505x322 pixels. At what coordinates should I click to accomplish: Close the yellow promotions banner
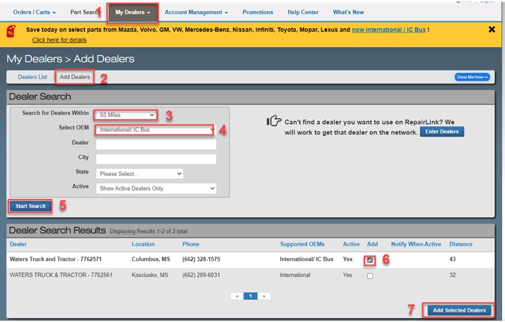coord(491,30)
